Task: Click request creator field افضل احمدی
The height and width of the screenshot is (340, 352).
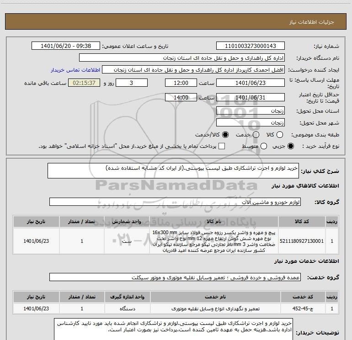Action: pyautogui.click(x=193, y=70)
